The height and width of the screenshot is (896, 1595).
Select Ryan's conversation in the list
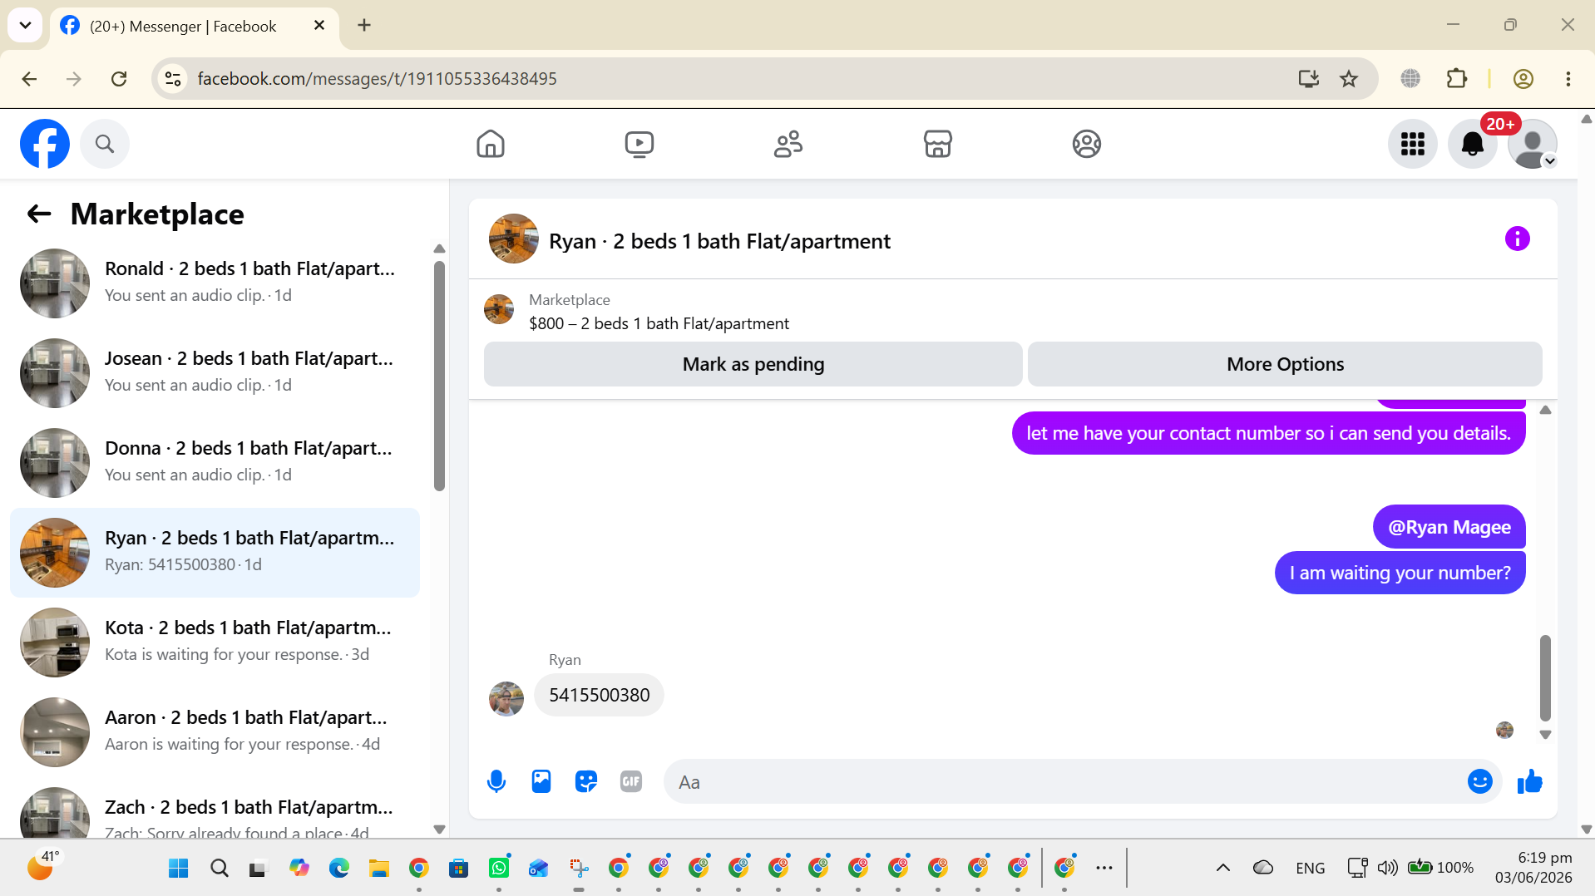pos(215,553)
